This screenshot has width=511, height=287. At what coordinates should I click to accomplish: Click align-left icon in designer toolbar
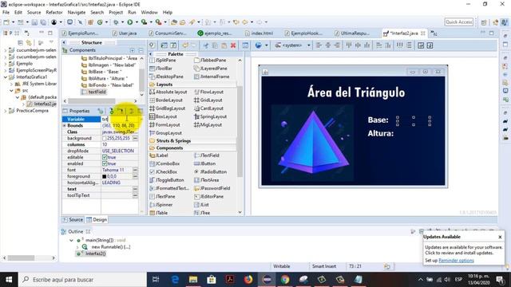(319, 45)
